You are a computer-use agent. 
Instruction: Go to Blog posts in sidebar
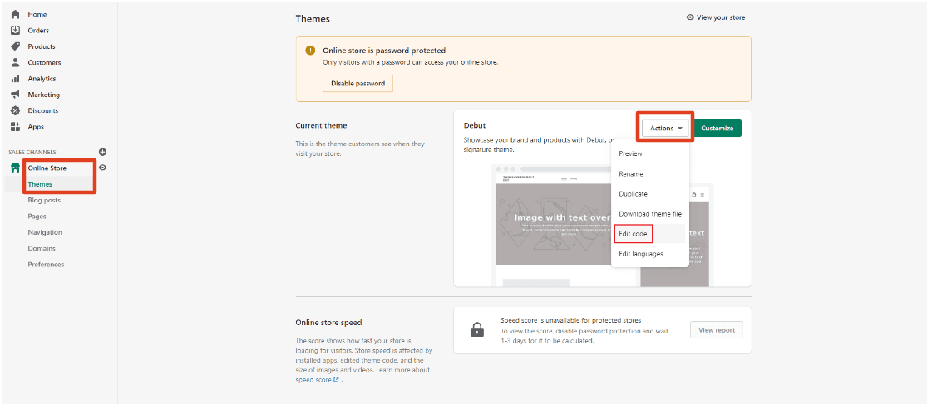tap(44, 200)
